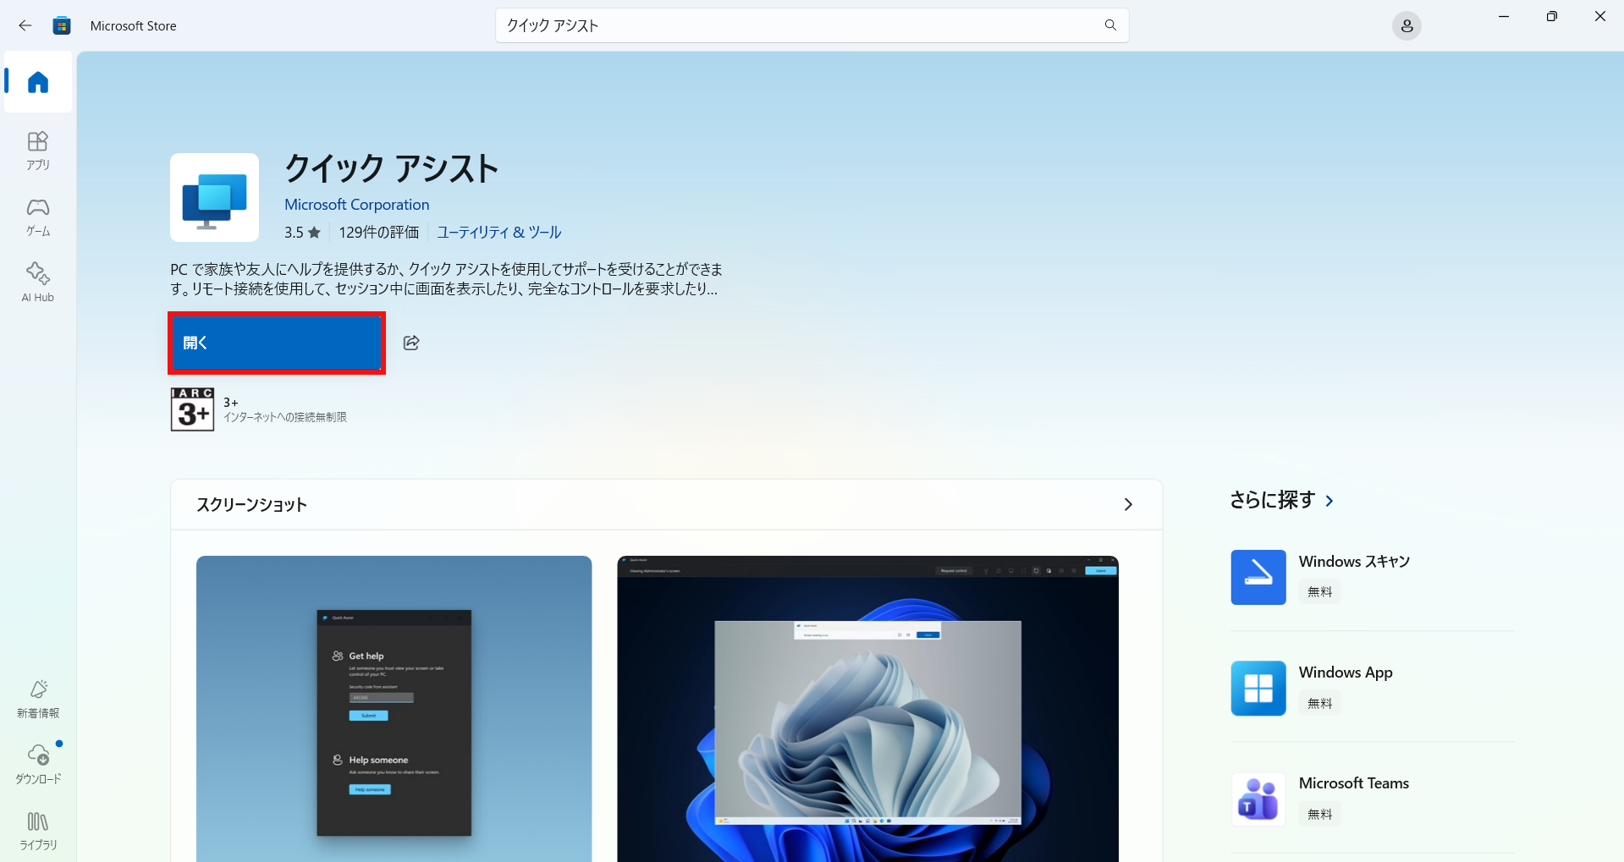Open the ゲーム (Games) section
This screenshot has height=862, width=1624.
pyautogui.click(x=38, y=217)
